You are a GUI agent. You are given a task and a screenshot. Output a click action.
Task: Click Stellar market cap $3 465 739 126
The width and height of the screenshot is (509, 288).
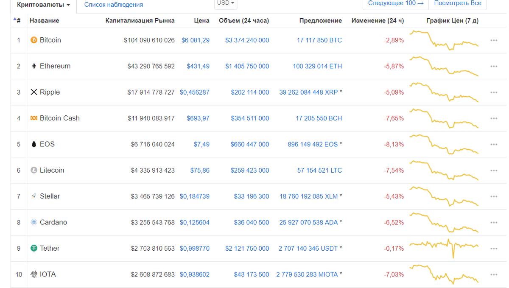point(153,196)
